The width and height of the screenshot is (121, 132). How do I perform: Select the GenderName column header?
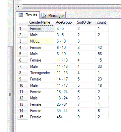tap(41, 22)
